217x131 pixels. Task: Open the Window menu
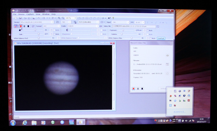pos(46,14)
